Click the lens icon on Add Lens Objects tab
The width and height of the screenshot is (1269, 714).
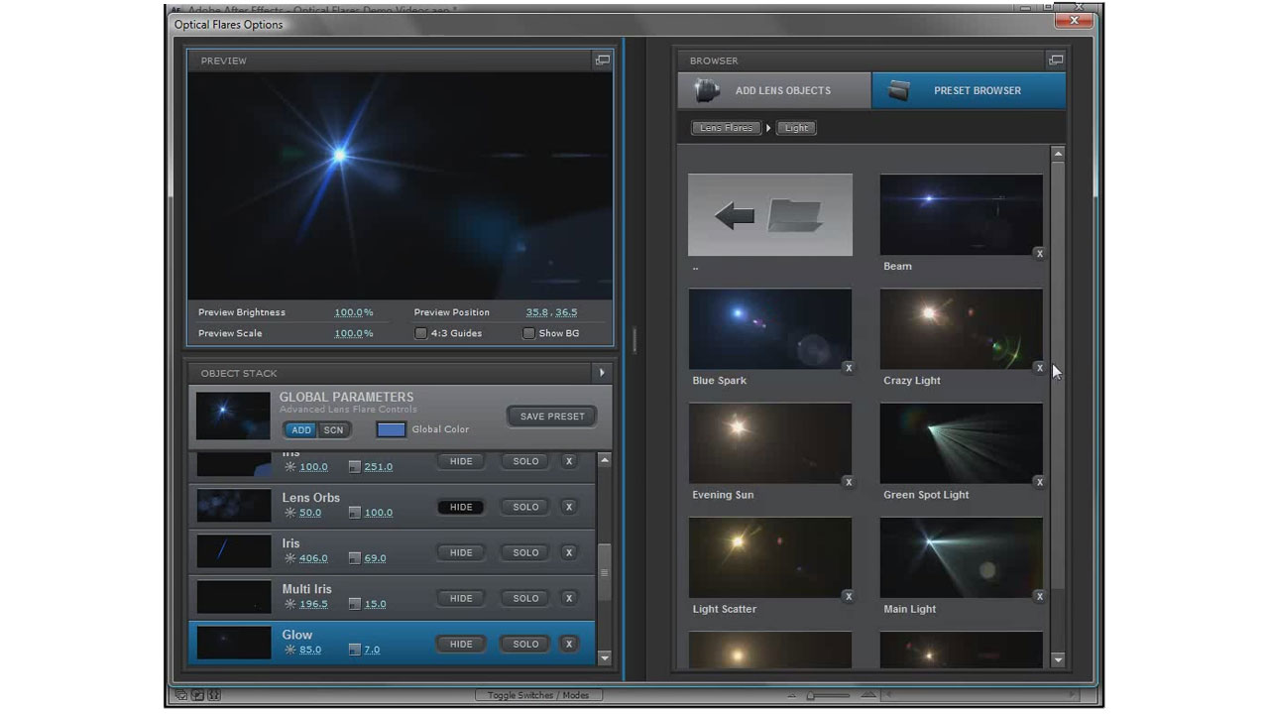pyautogui.click(x=707, y=89)
